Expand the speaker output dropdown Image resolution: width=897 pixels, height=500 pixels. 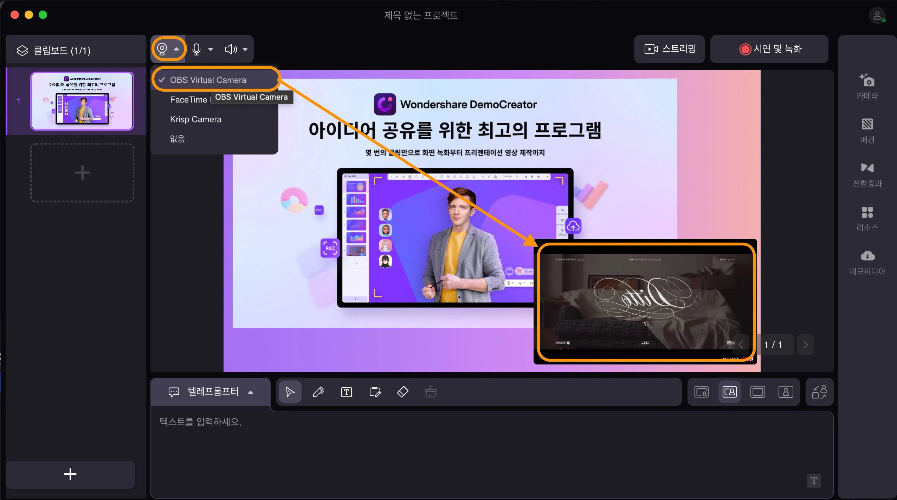(x=245, y=49)
